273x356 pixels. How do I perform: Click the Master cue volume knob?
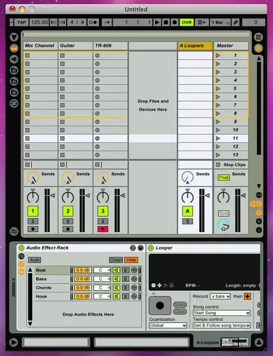[x=223, y=225]
